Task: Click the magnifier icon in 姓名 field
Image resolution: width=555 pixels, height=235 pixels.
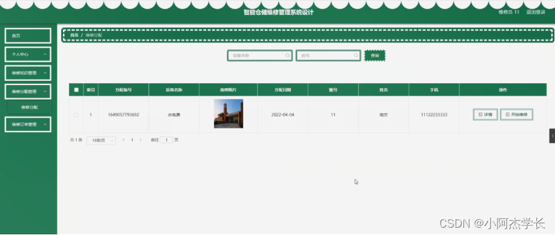Action: (x=356, y=56)
